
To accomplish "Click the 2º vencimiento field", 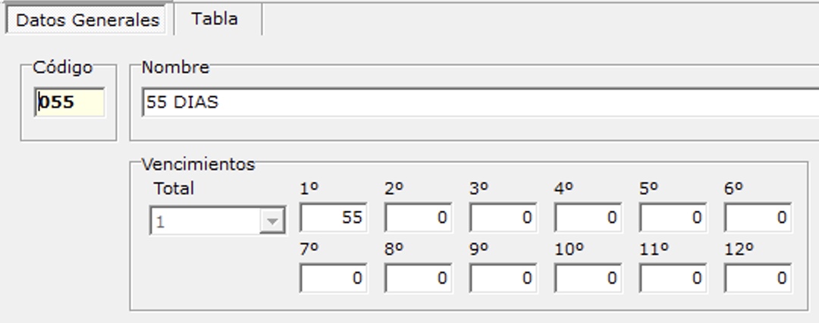I will coord(418,218).
